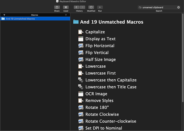Clear the search field with X button
Viewport: 184px width, 131px height.
click(x=178, y=7)
